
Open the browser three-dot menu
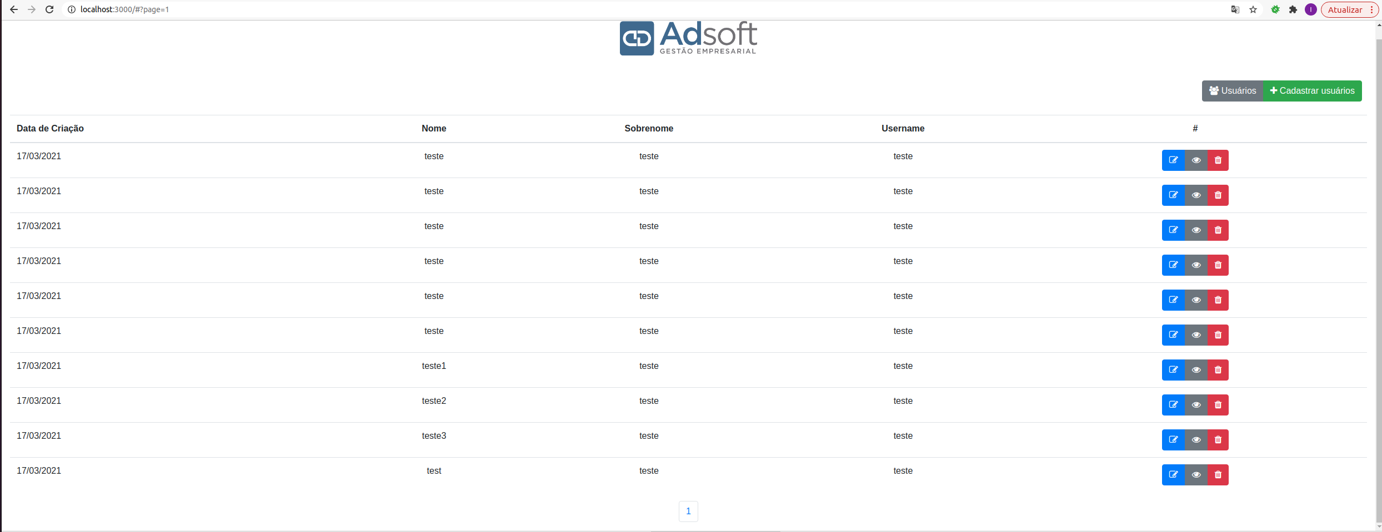point(1371,9)
